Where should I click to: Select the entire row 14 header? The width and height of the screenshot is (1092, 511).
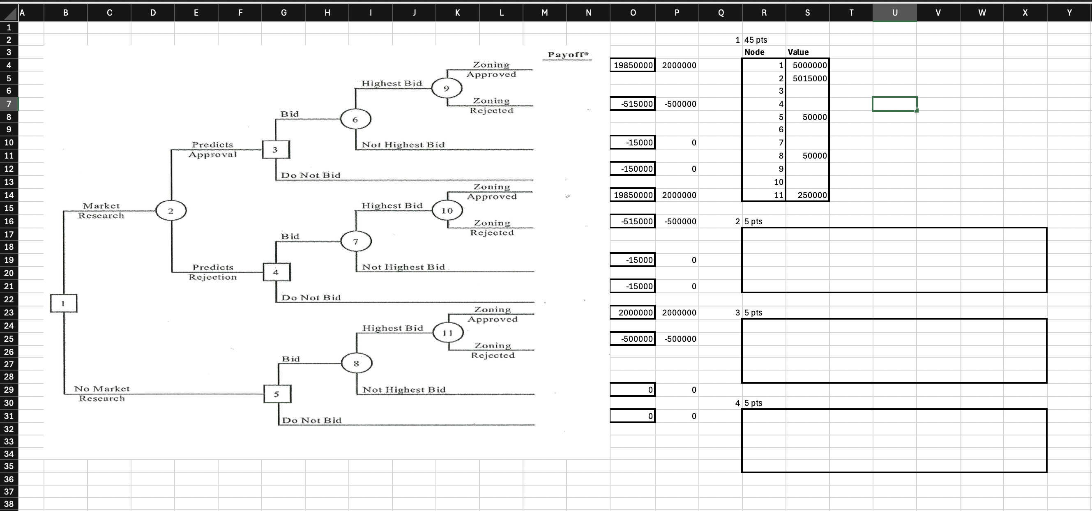9,195
